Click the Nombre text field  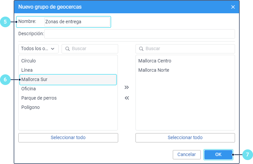pyautogui.click(x=77, y=22)
